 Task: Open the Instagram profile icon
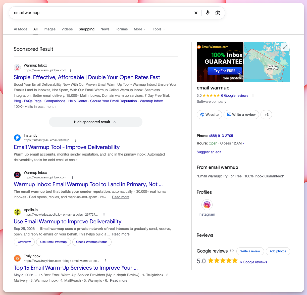click(207, 205)
